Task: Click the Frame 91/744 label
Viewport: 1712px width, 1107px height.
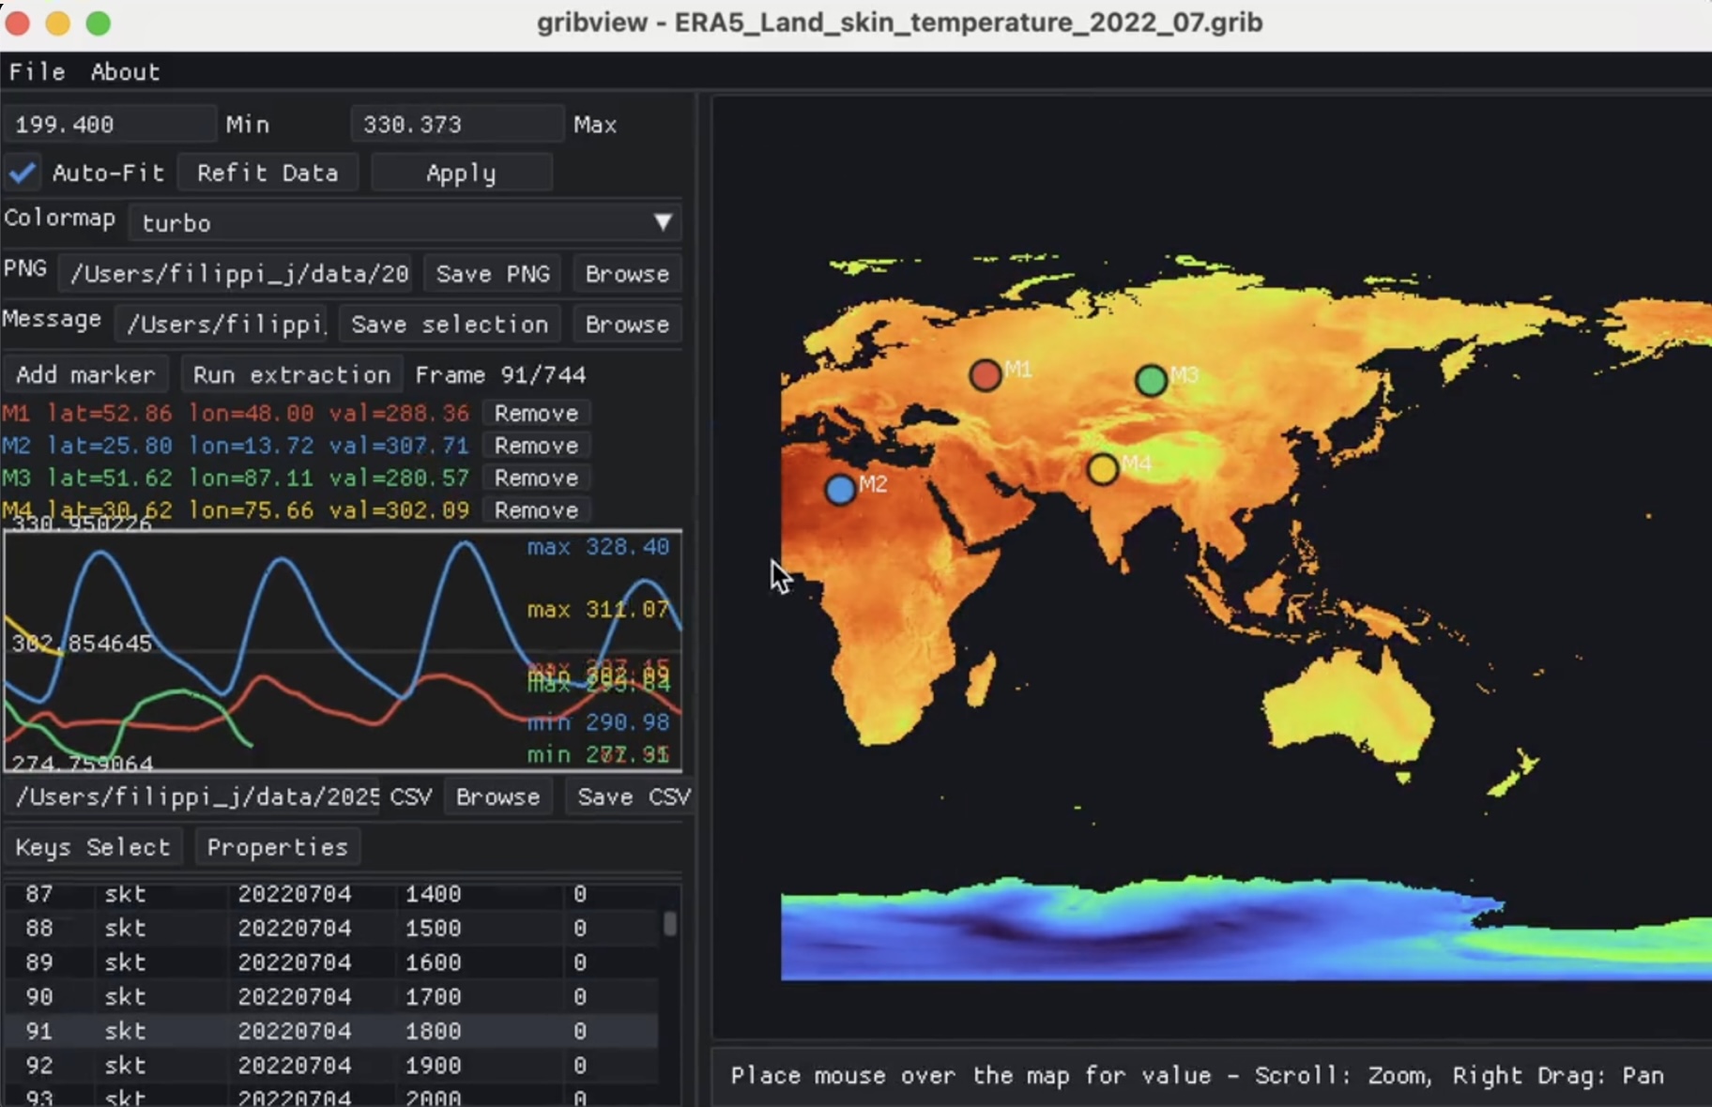Action: [500, 374]
